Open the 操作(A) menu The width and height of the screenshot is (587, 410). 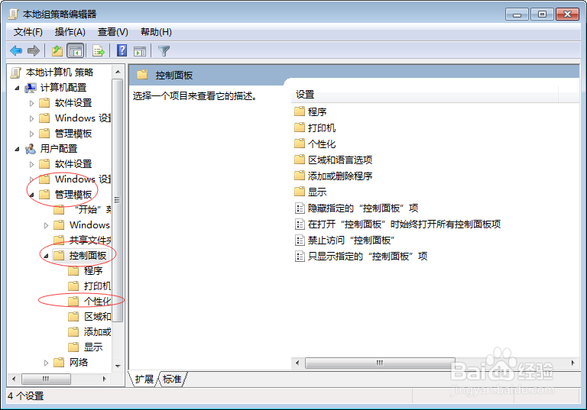point(70,32)
